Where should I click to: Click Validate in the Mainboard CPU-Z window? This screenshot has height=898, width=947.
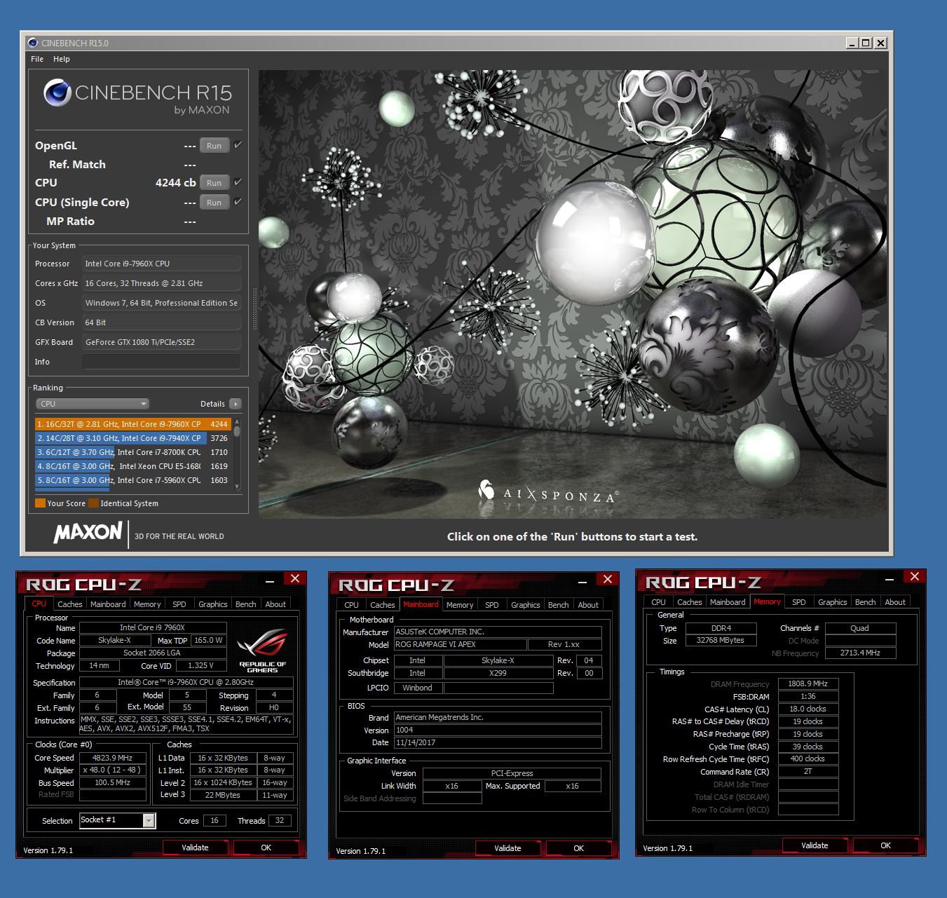pyautogui.click(x=507, y=848)
